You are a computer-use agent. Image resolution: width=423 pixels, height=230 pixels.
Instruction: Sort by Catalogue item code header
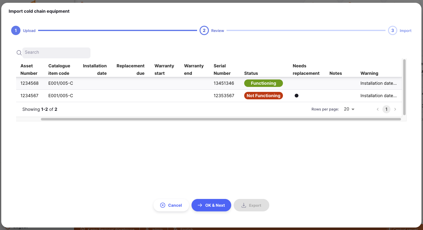pyautogui.click(x=59, y=70)
